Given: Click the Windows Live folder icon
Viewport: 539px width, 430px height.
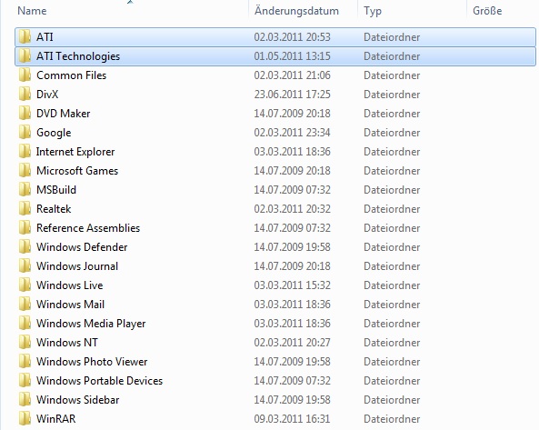Looking at the screenshot, I should point(25,285).
